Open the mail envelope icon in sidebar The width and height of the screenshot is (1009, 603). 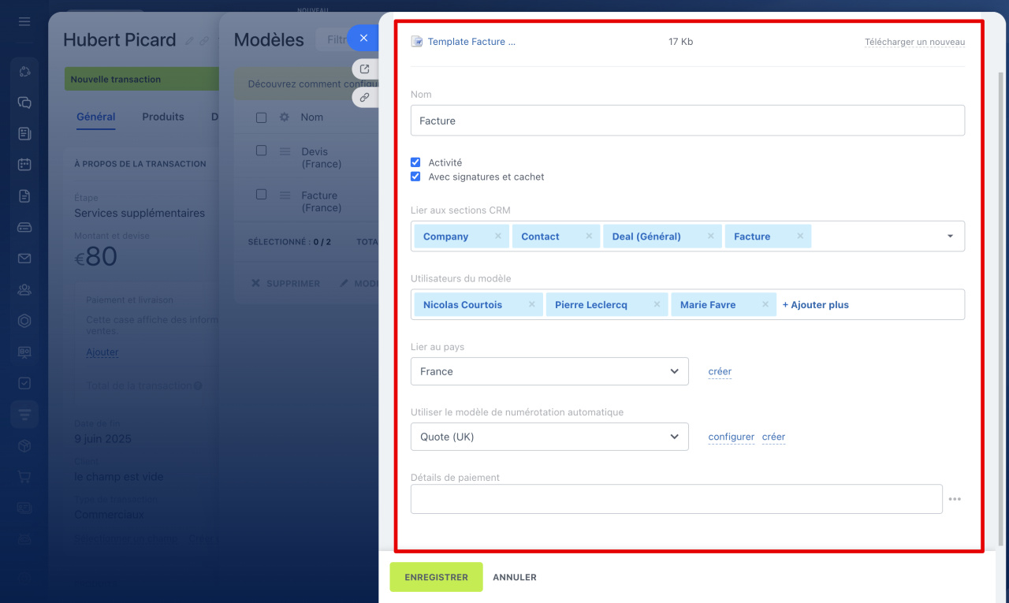click(24, 259)
